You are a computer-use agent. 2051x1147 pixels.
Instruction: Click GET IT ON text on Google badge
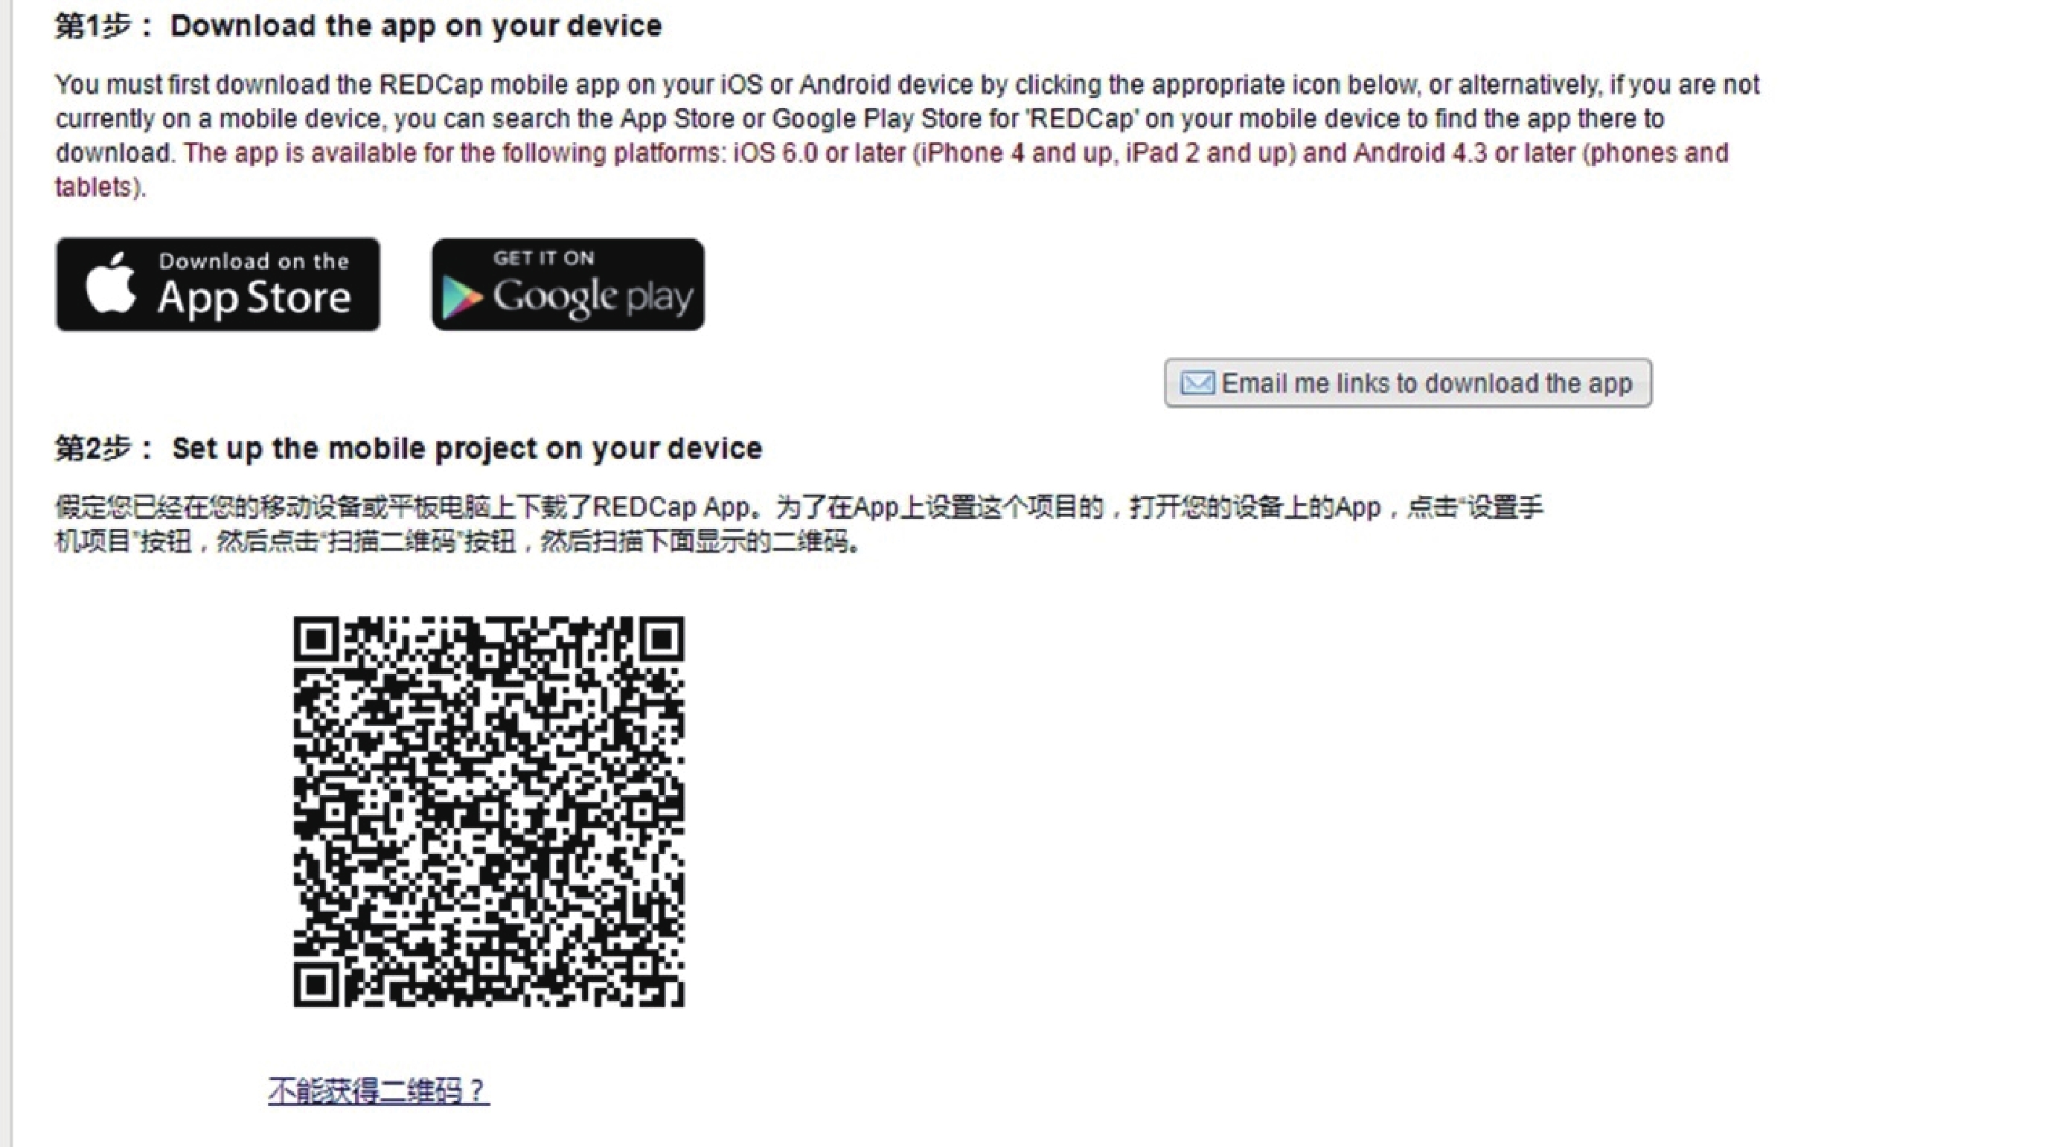click(x=544, y=258)
